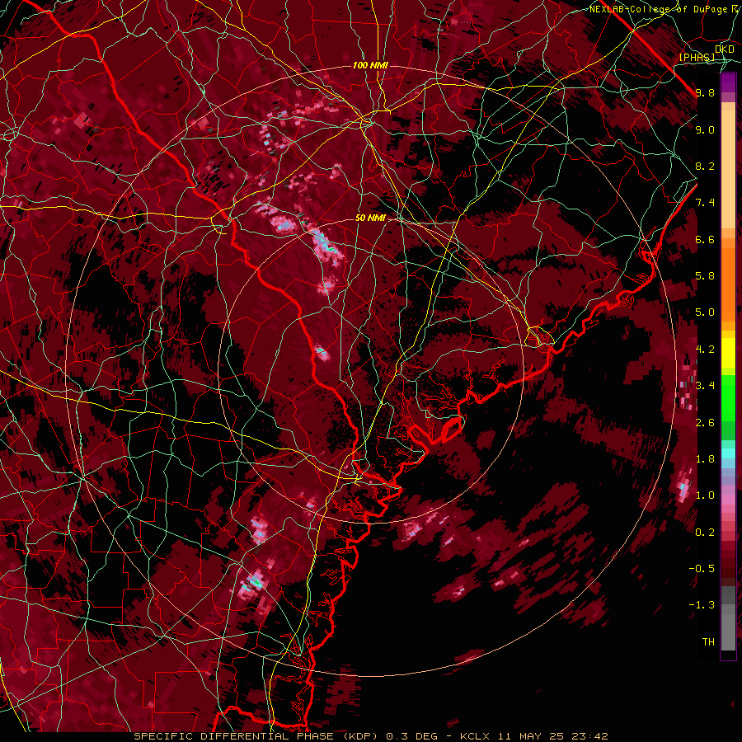The width and height of the screenshot is (742, 742).
Task: Click the 11 MAY 25 date text
Action: click(529, 736)
